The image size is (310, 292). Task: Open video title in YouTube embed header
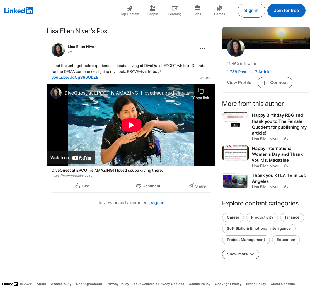(x=127, y=93)
